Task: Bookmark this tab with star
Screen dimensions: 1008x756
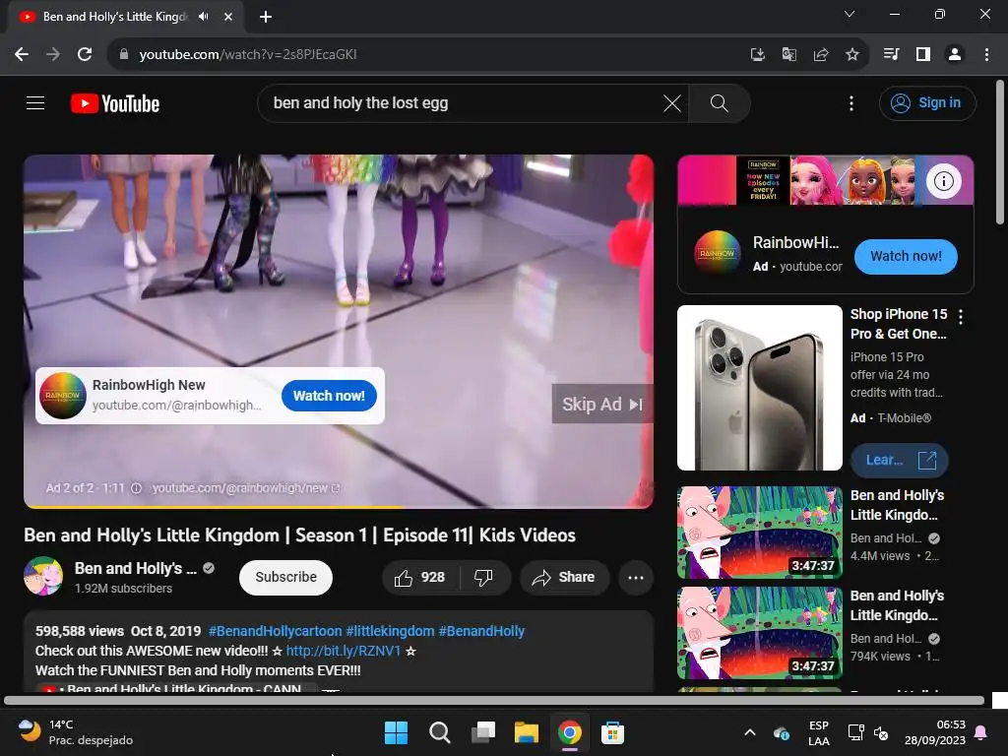Action: point(852,55)
